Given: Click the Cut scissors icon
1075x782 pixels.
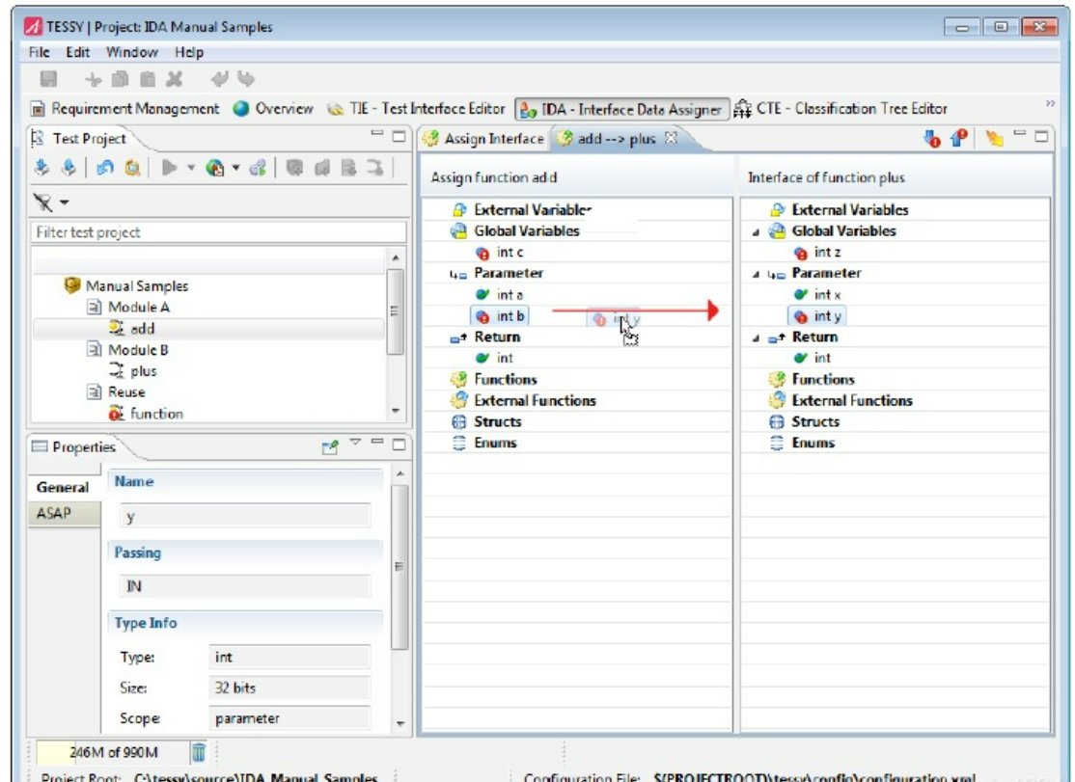Looking at the screenshot, I should click(93, 79).
